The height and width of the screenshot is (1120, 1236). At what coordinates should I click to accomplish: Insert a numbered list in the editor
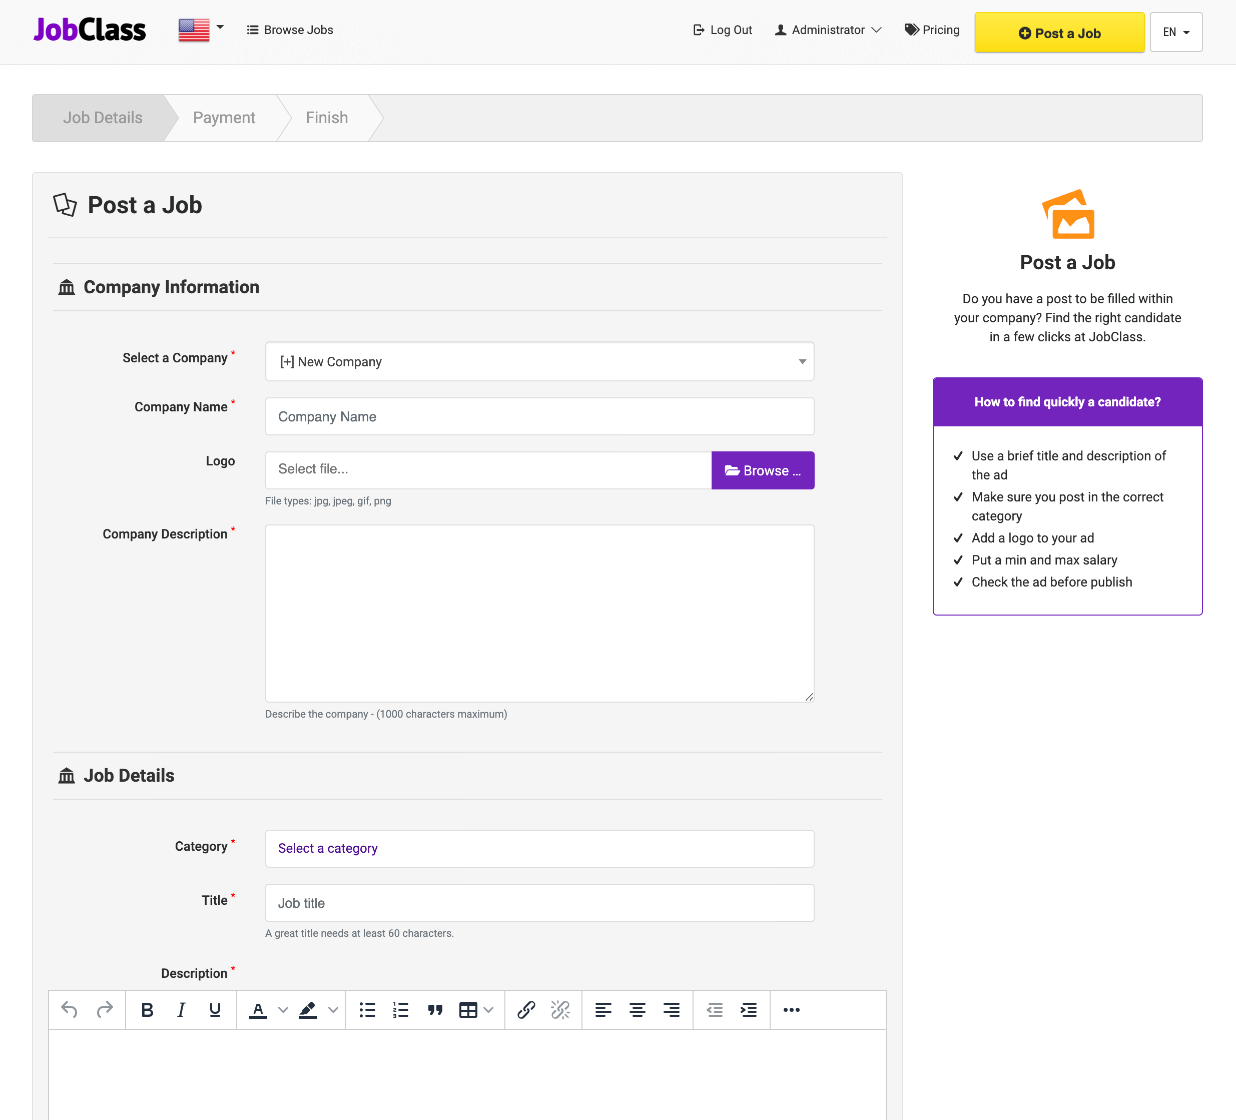401,1010
